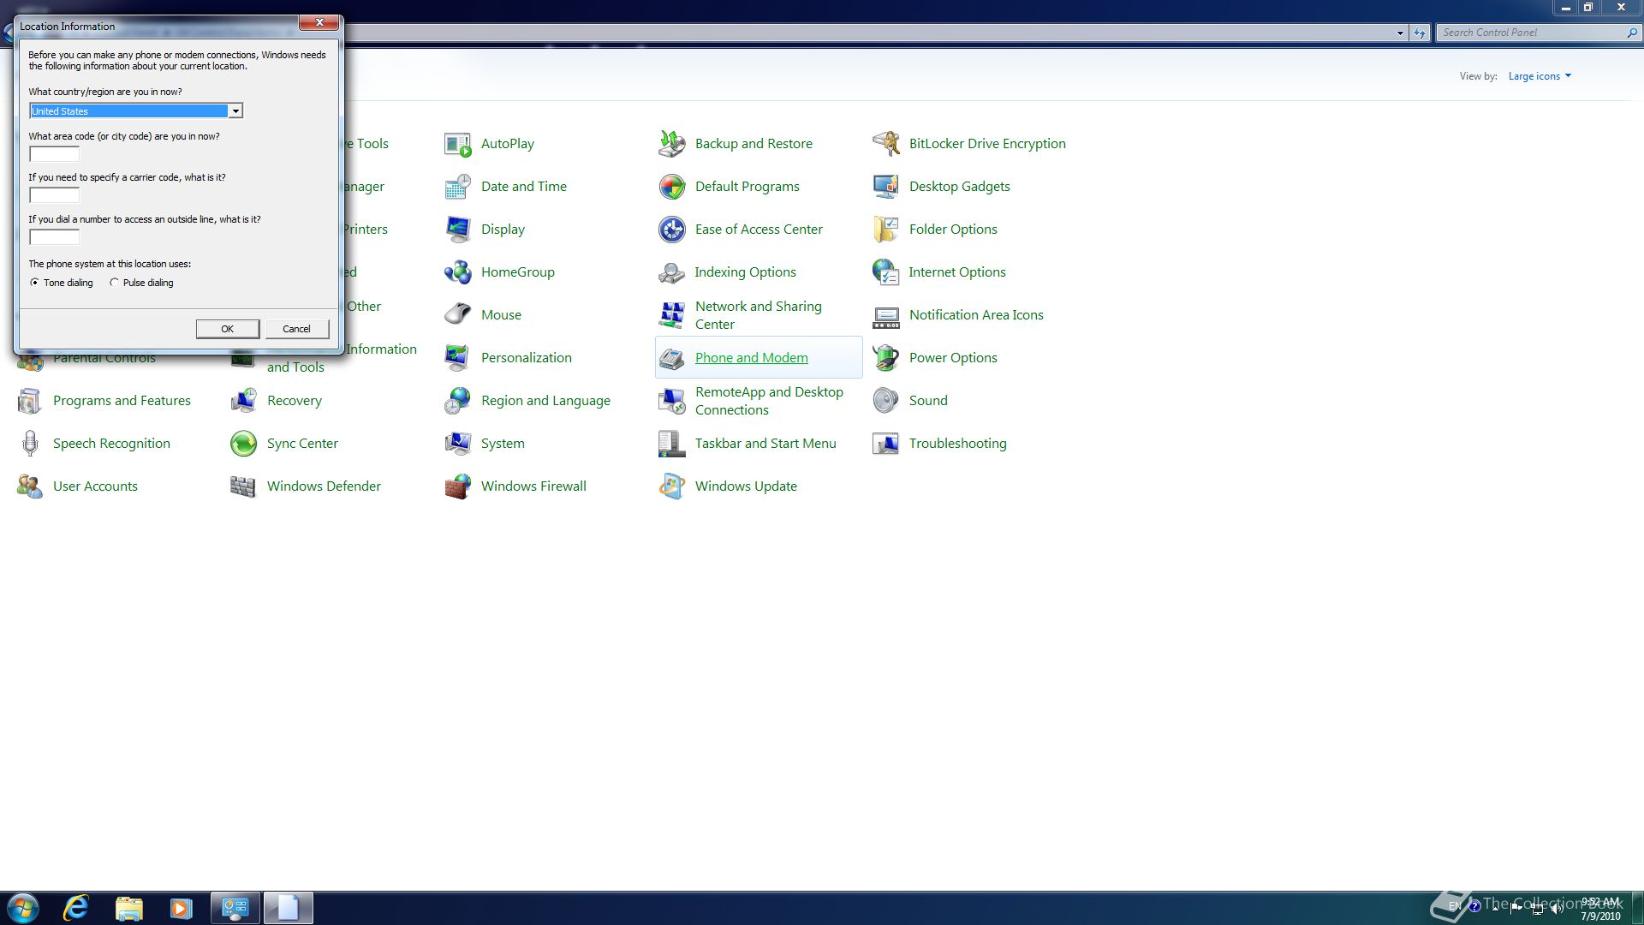
Task: Click Cancel in Location Information dialog
Action: [x=296, y=329]
